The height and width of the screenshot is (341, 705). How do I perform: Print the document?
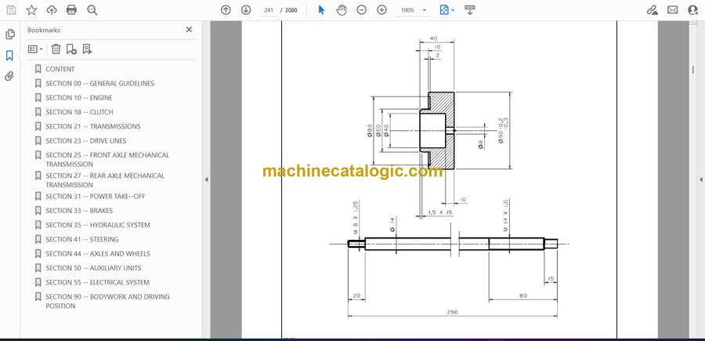(x=71, y=10)
